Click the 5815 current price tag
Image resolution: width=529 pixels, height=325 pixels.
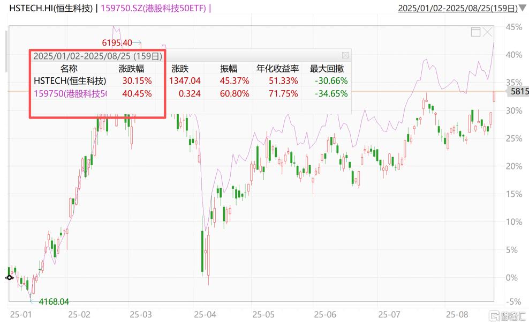(519, 91)
